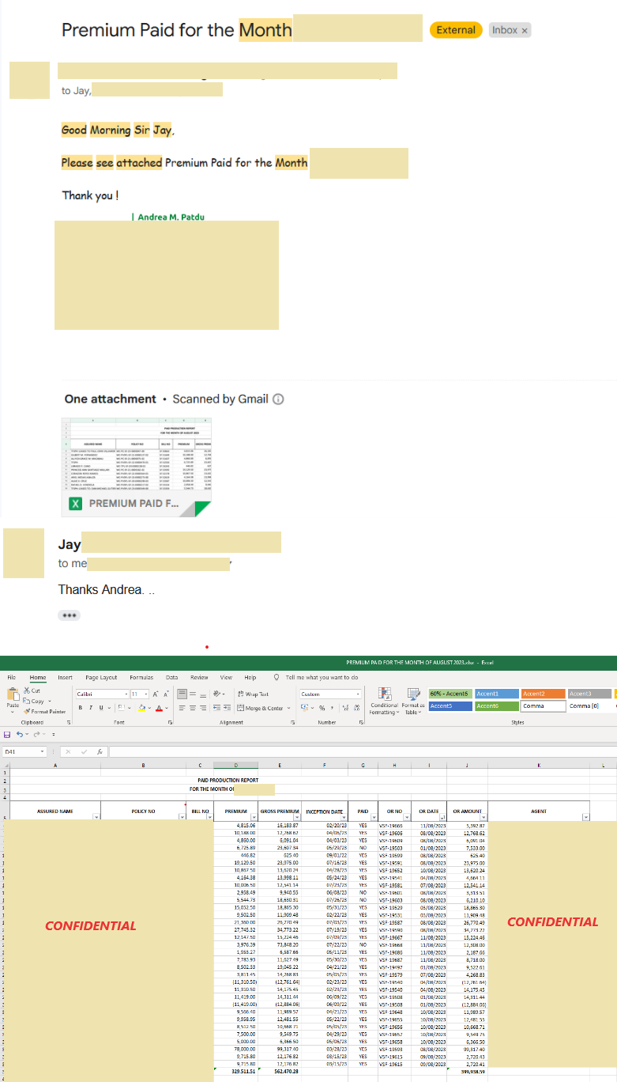This screenshot has width=617, height=1082.
Task: Switch to the View tab
Action: [x=226, y=677]
